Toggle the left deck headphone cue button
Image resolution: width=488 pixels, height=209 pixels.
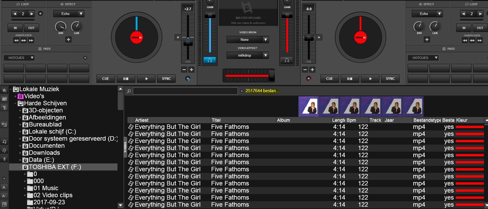pos(210,60)
